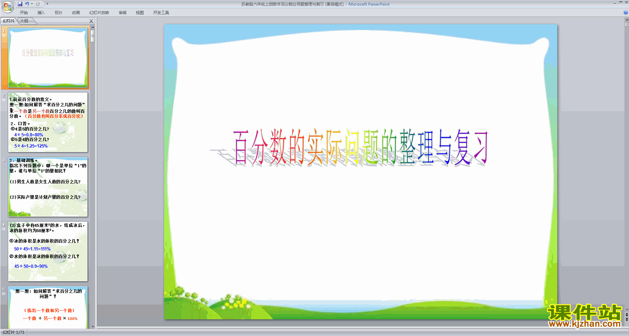Open the Office button menu
The width and height of the screenshot is (629, 336).
7,7
